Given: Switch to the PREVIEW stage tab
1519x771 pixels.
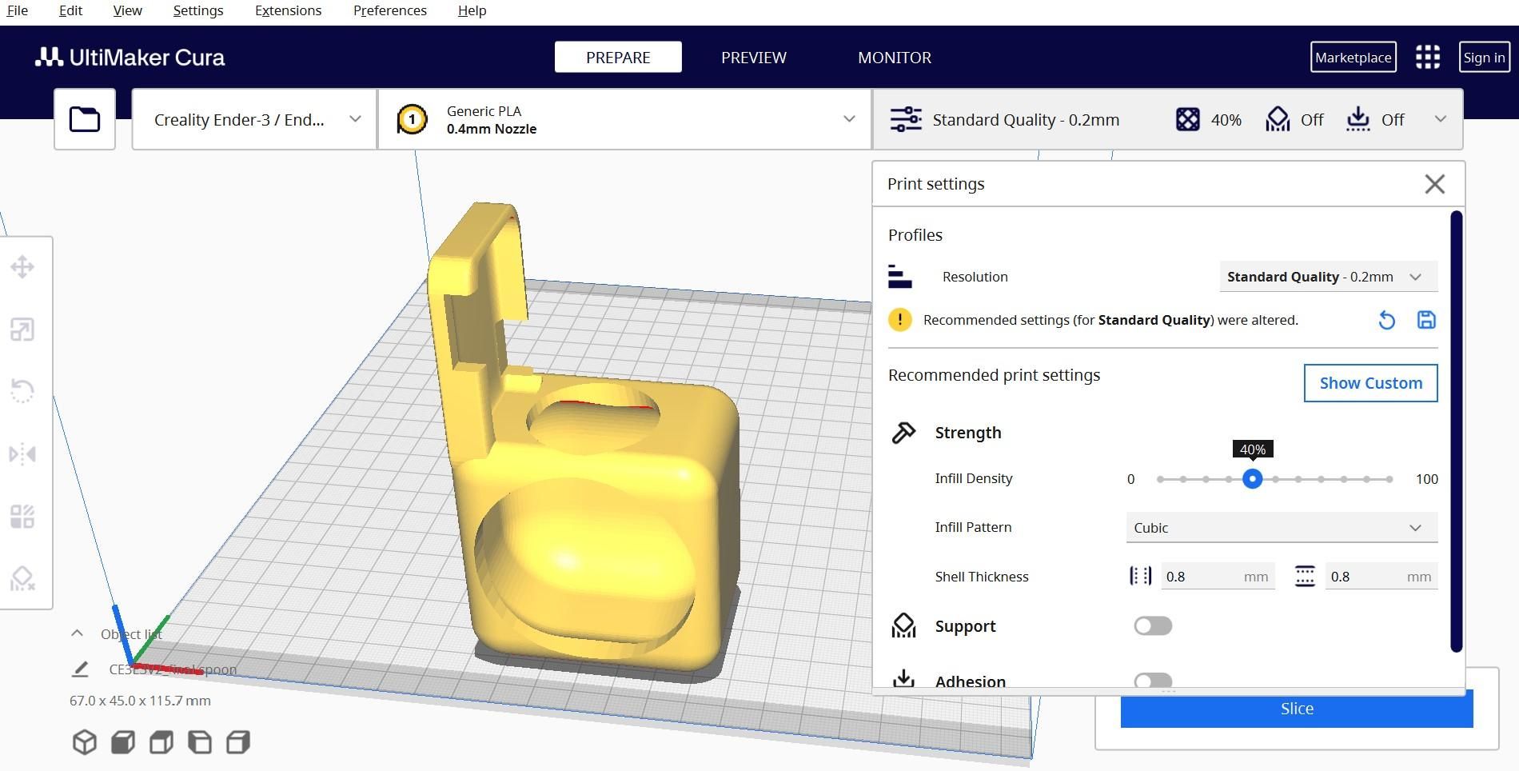Looking at the screenshot, I should 753,57.
